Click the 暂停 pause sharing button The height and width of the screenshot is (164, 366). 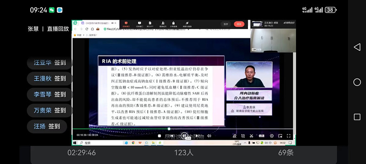226,24
